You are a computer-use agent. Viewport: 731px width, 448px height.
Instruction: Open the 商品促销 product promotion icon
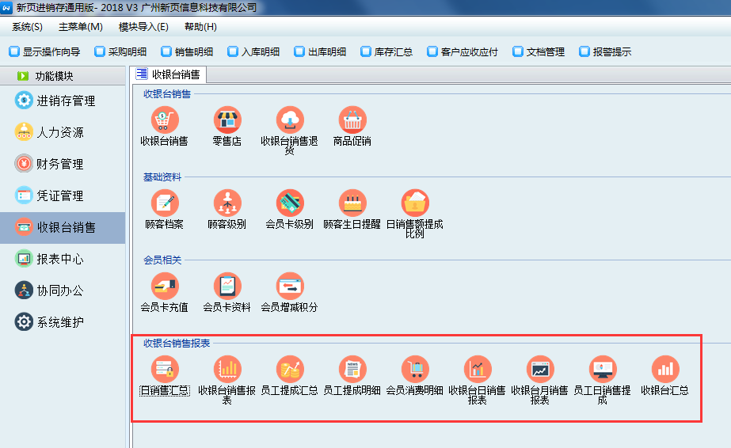click(352, 120)
